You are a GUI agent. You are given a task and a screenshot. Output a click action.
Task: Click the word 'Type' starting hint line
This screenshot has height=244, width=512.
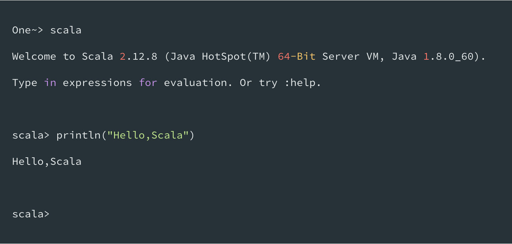click(x=25, y=83)
